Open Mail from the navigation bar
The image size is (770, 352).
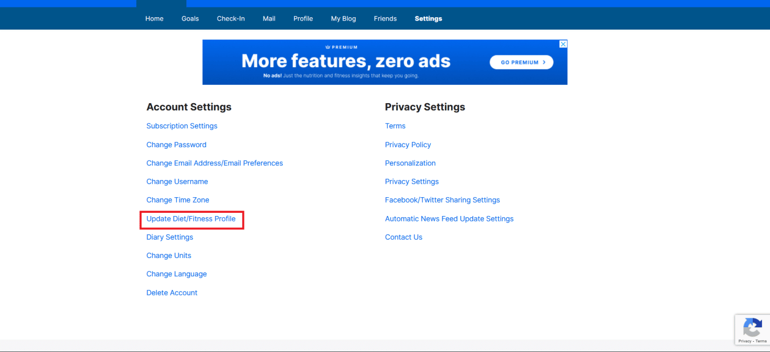tap(269, 18)
